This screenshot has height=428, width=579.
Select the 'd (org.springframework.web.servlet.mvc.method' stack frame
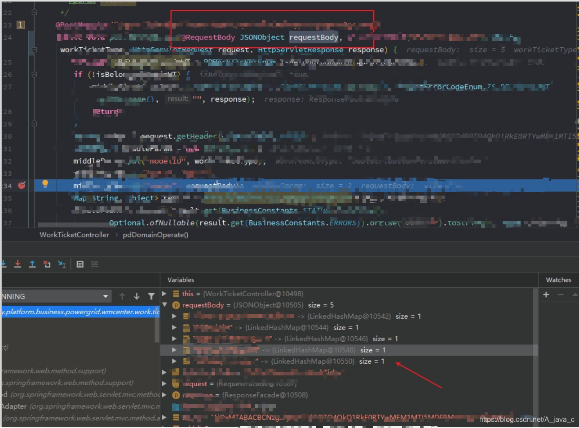[x=81, y=394]
